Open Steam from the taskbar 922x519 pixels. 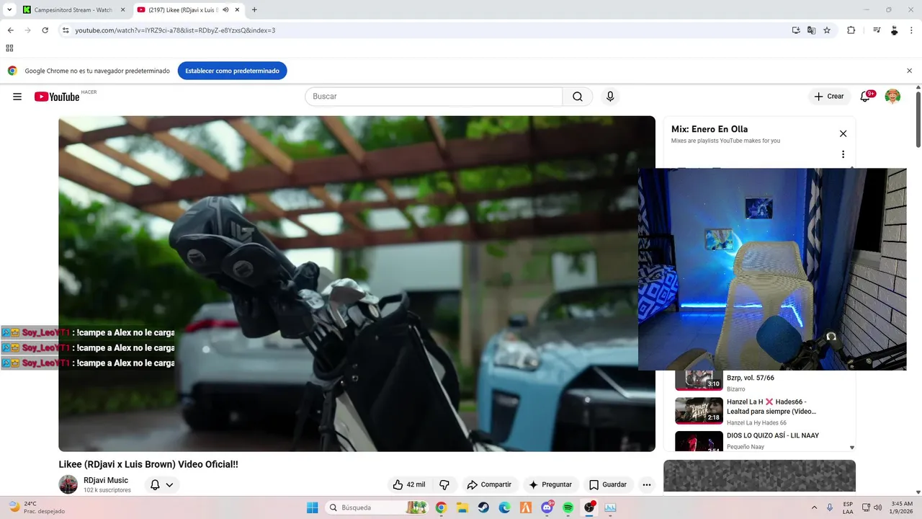(483, 507)
